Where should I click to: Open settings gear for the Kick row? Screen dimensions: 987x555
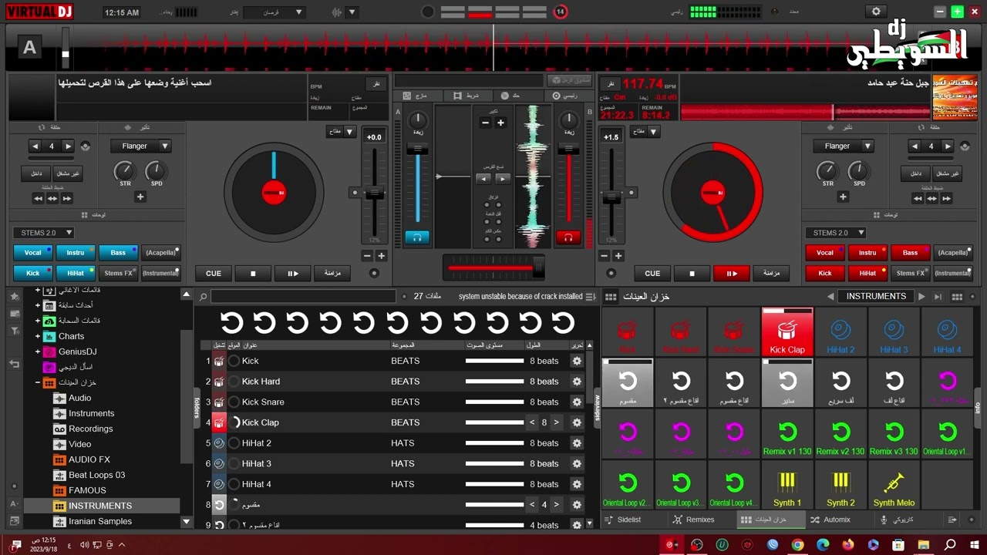pyautogui.click(x=576, y=361)
